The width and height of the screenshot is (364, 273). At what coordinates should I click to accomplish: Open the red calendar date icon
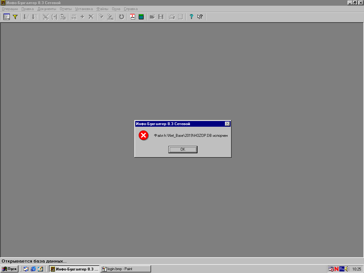point(133,17)
